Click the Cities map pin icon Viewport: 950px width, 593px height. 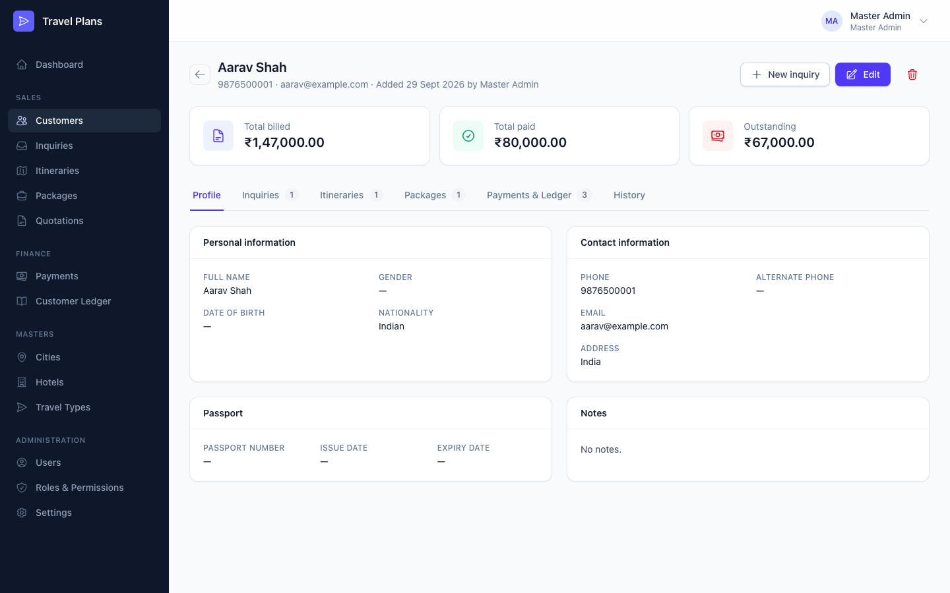tap(22, 357)
